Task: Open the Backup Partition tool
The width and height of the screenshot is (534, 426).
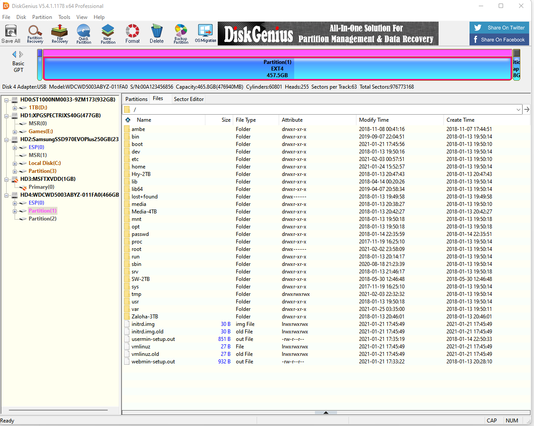Action: point(181,34)
